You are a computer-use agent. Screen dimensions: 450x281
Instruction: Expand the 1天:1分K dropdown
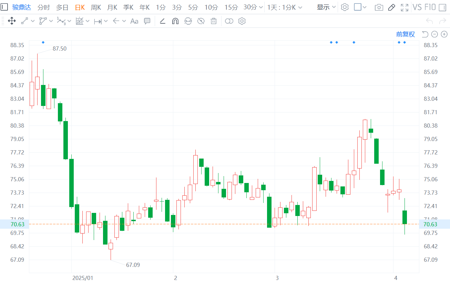click(x=285, y=7)
